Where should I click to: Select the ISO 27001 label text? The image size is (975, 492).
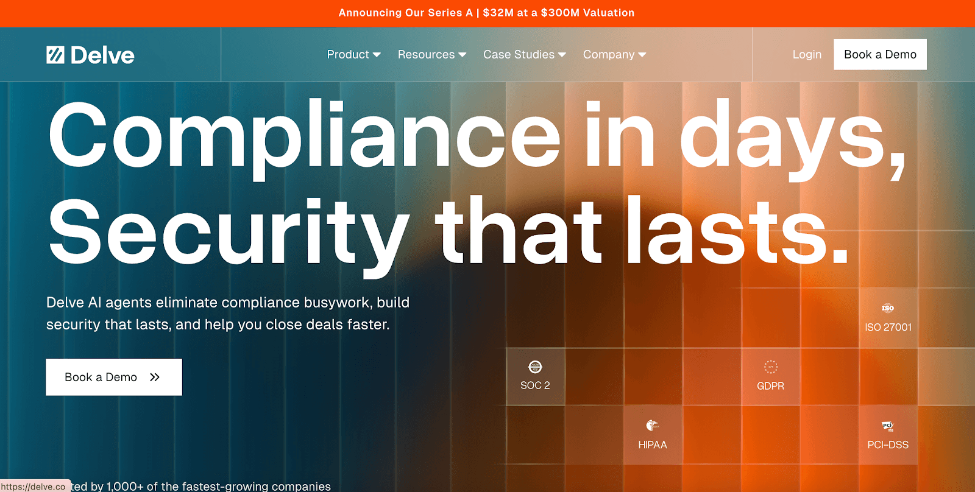[x=888, y=327]
